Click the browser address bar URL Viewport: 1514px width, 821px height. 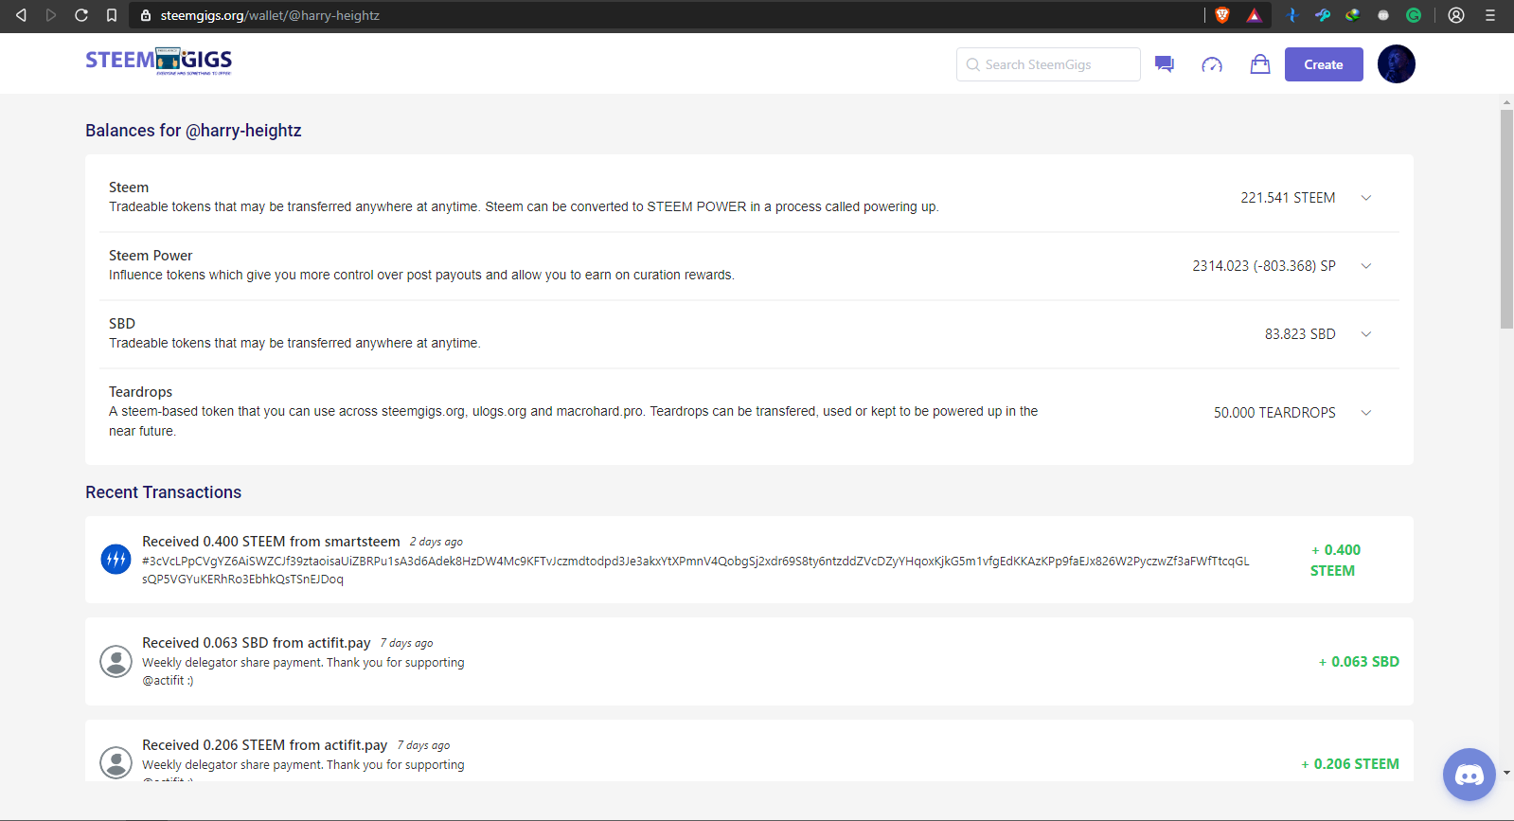click(270, 15)
